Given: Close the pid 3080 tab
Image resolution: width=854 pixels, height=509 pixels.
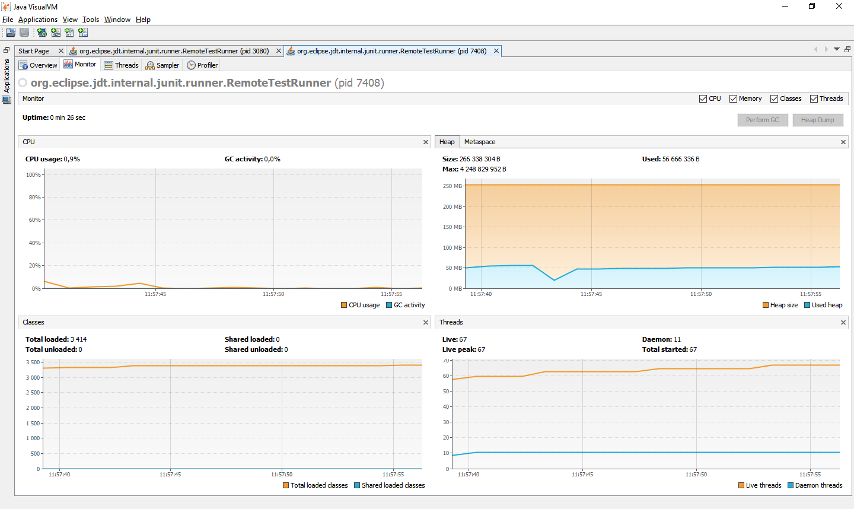Looking at the screenshot, I should [278, 51].
